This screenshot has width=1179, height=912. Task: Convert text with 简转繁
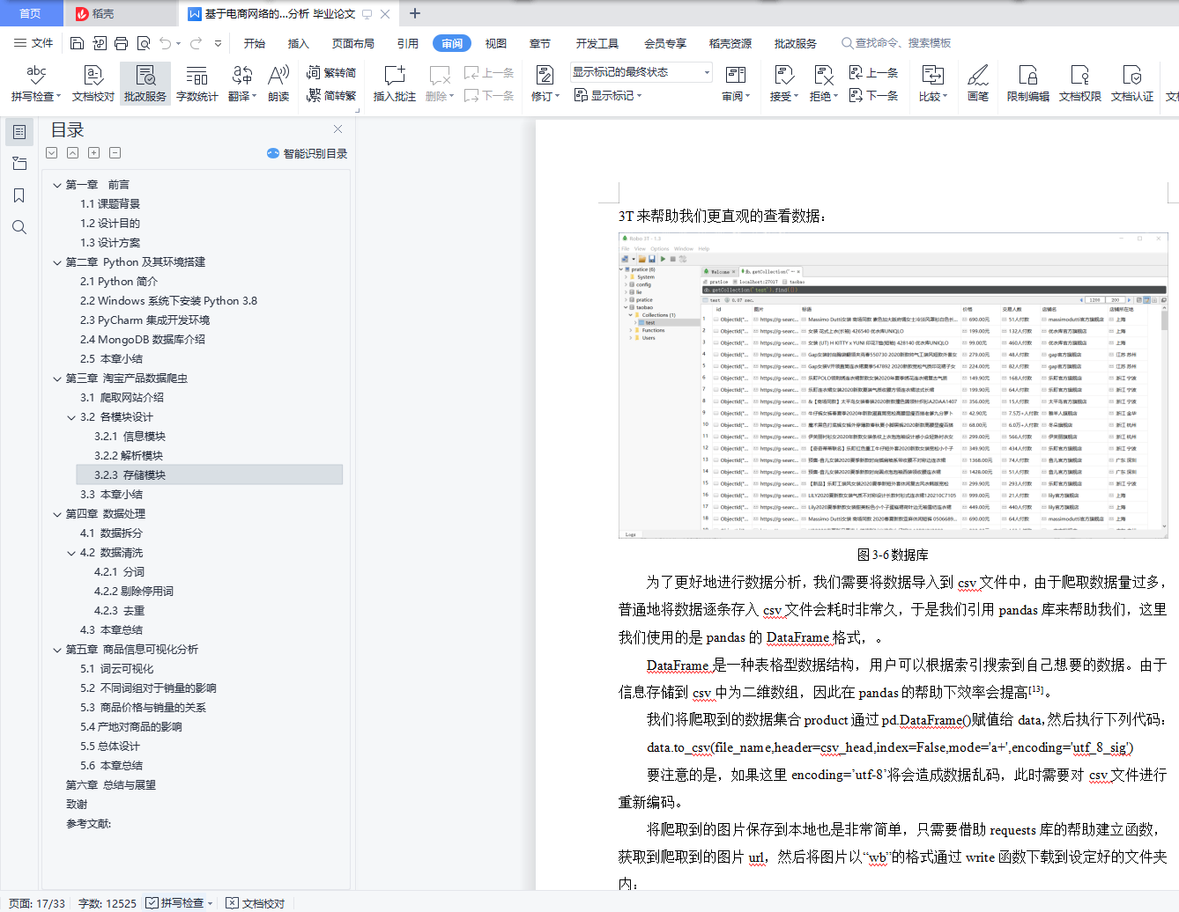click(x=331, y=95)
